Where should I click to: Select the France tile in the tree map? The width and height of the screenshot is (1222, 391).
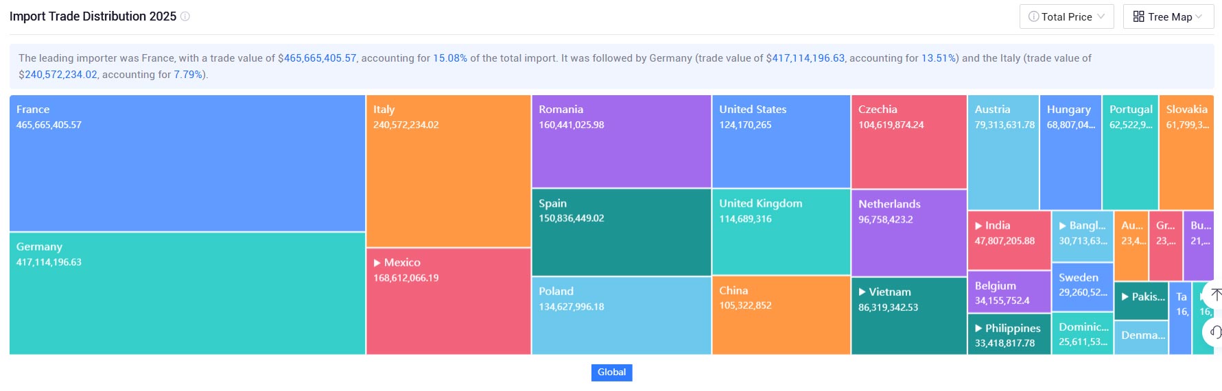pos(187,163)
